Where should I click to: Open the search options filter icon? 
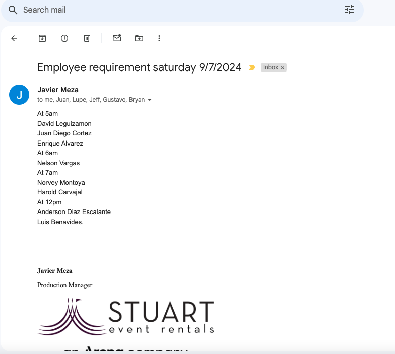tap(350, 10)
